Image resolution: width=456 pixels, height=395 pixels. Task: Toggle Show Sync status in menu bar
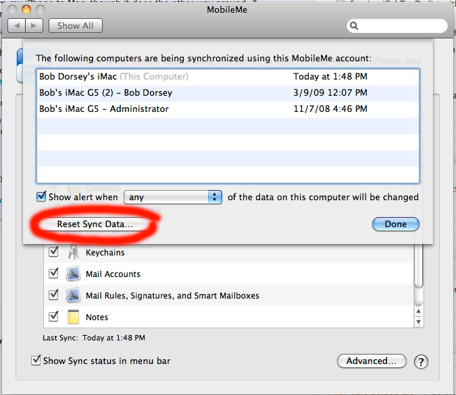[x=36, y=360]
